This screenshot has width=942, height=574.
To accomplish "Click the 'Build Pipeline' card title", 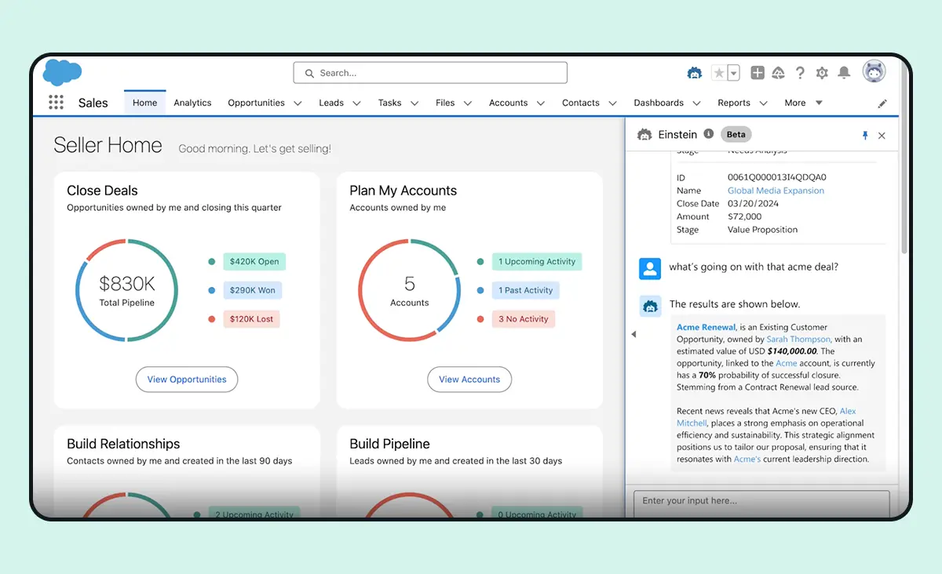I will 389,444.
